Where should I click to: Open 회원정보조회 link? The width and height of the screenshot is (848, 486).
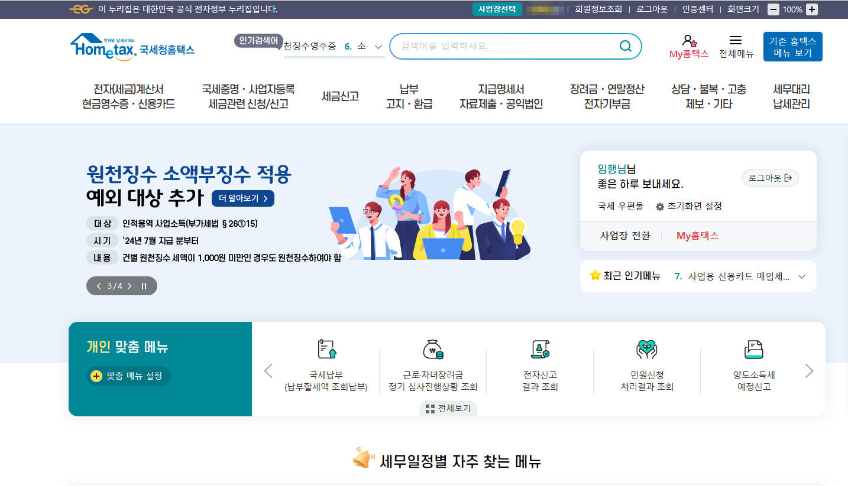coord(598,9)
